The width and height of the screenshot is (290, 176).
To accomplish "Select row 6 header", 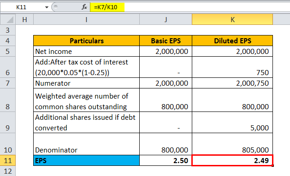I will tap(7, 67).
